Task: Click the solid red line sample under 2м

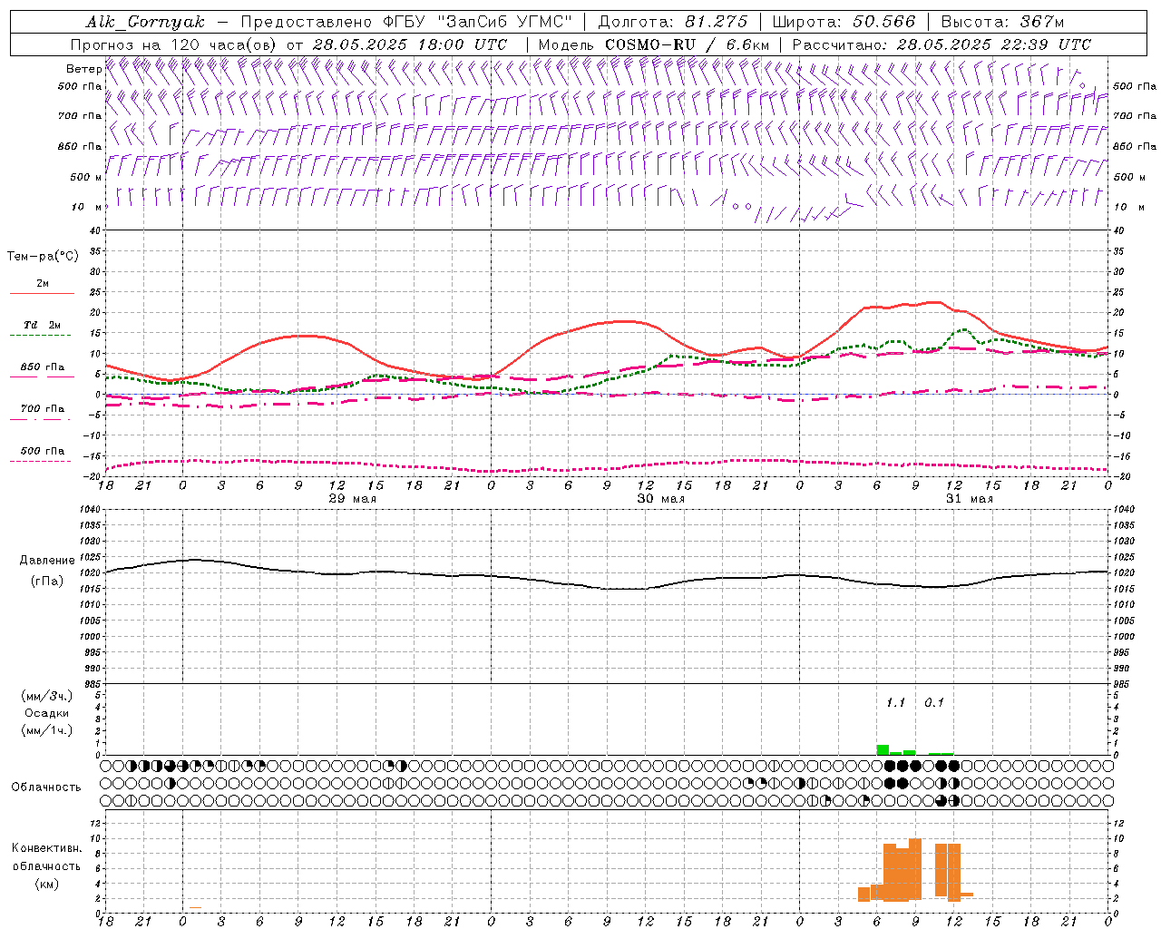Action: [x=42, y=294]
